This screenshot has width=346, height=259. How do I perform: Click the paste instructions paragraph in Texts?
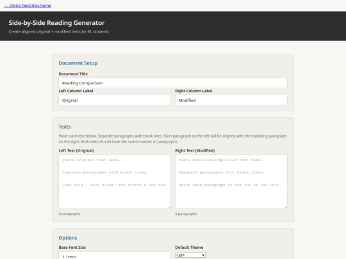[x=172, y=139]
